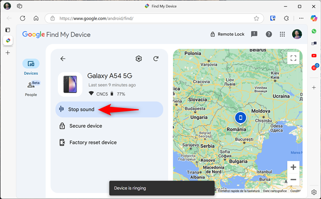Select the Find My Device vertical tab
321x199 pixels.
(x=8, y=40)
